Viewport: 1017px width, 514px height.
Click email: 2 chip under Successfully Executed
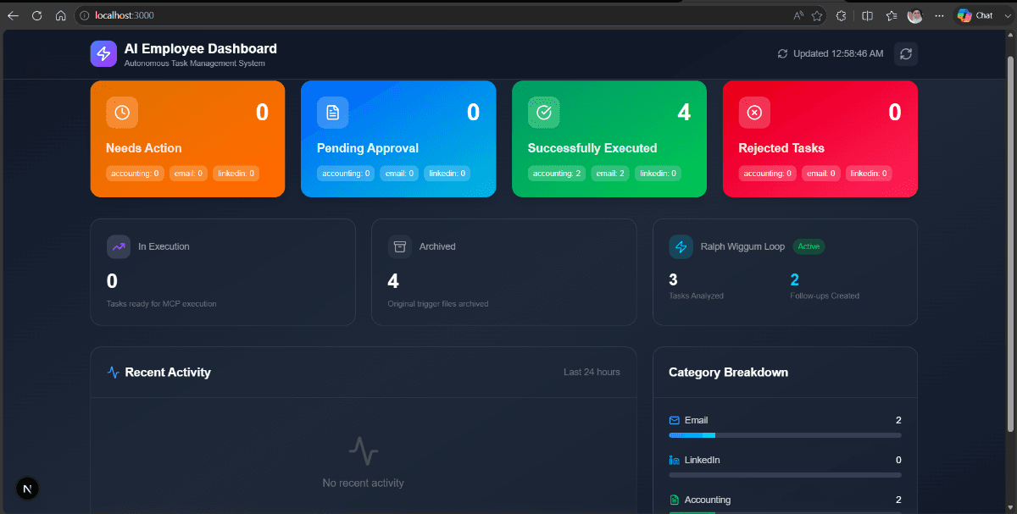coord(610,173)
